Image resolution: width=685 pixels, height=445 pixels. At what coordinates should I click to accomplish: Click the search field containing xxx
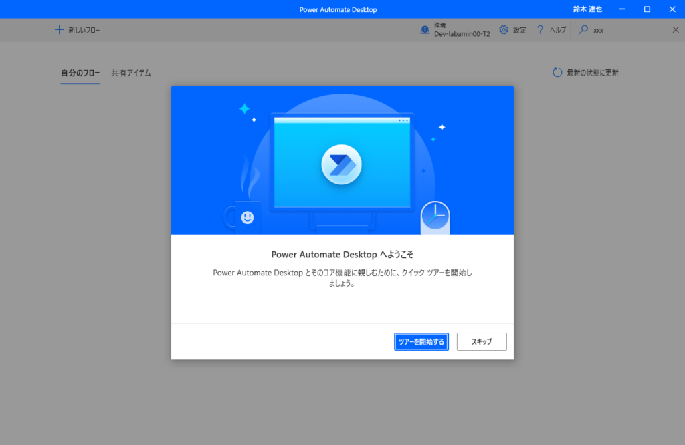point(629,30)
